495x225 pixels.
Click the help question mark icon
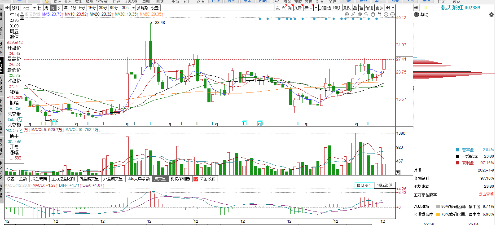pos(416,15)
